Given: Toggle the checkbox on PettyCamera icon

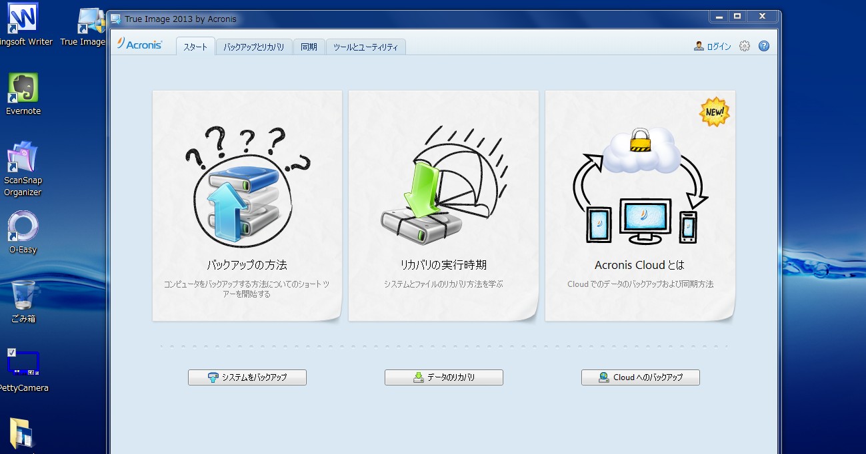Looking at the screenshot, I should tap(11, 352).
